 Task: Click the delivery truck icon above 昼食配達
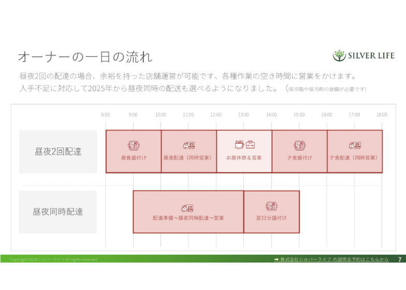189,146
